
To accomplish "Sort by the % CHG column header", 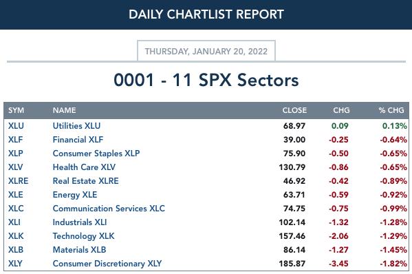I will coord(391,110).
